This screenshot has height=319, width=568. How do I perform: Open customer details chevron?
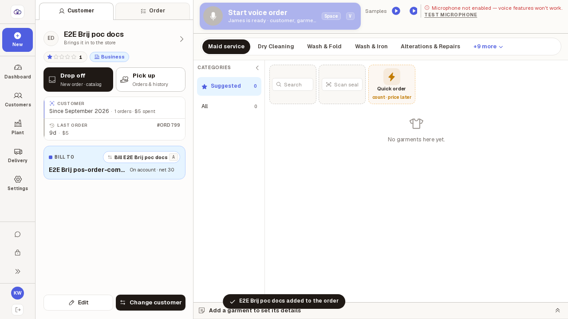point(181,39)
